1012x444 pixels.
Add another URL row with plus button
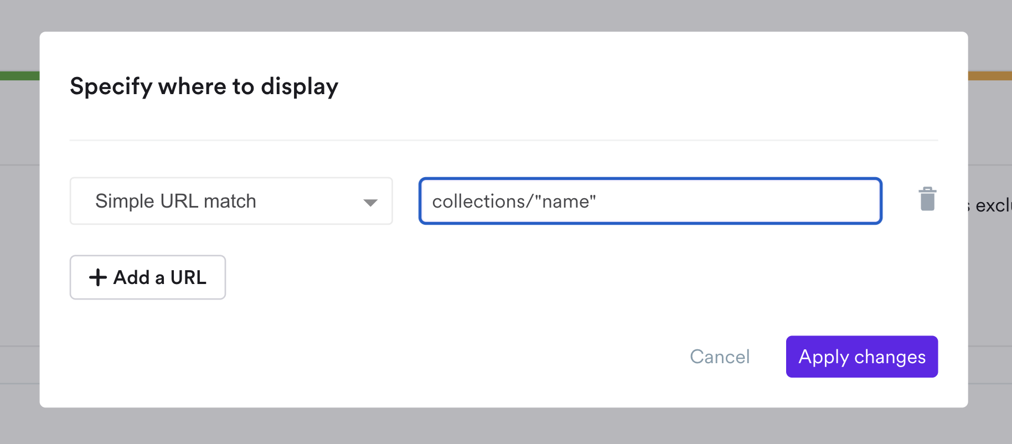[x=147, y=277]
